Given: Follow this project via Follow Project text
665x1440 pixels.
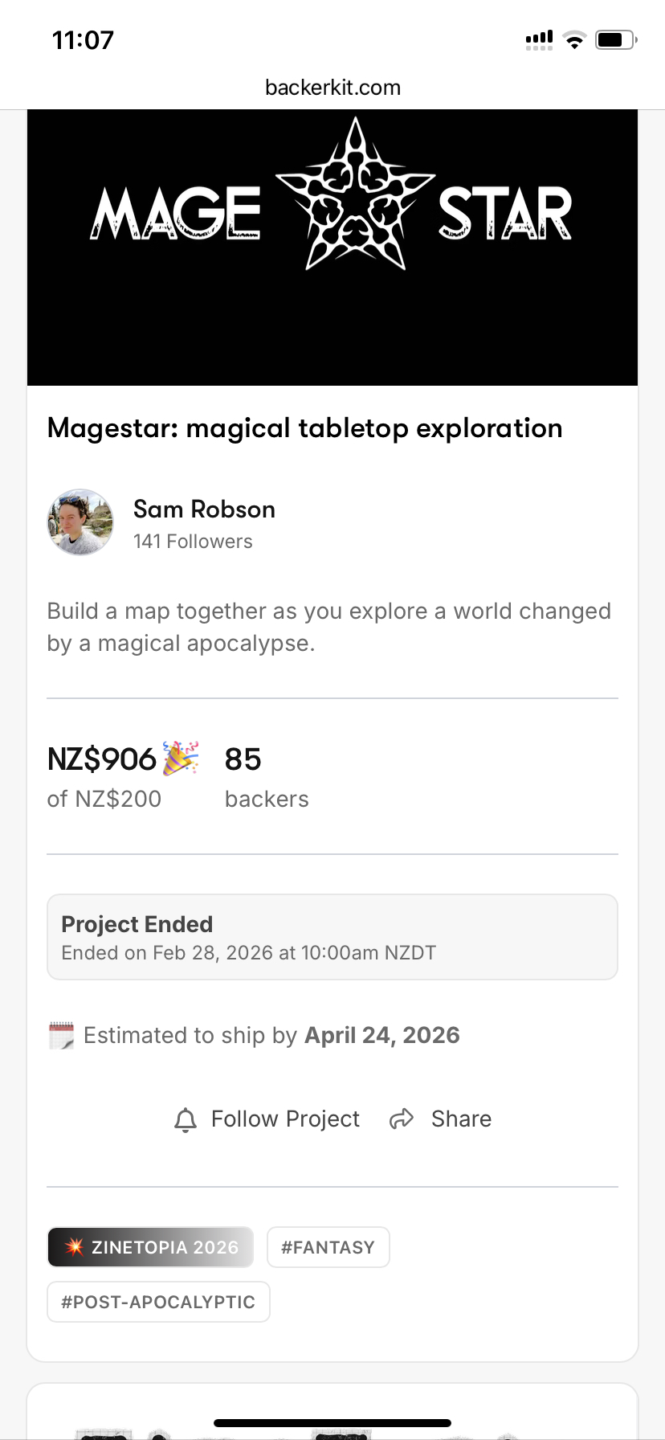Looking at the screenshot, I should point(285,1119).
